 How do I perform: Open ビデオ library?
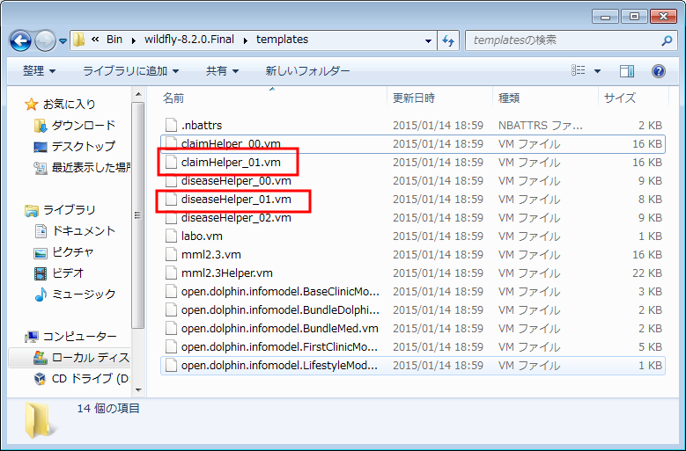tap(59, 273)
